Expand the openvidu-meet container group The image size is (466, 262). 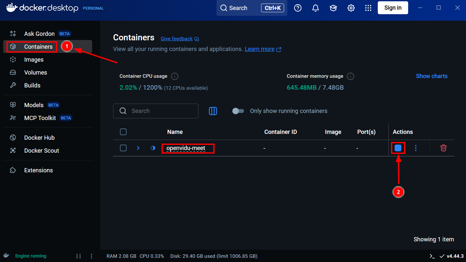[x=138, y=148]
